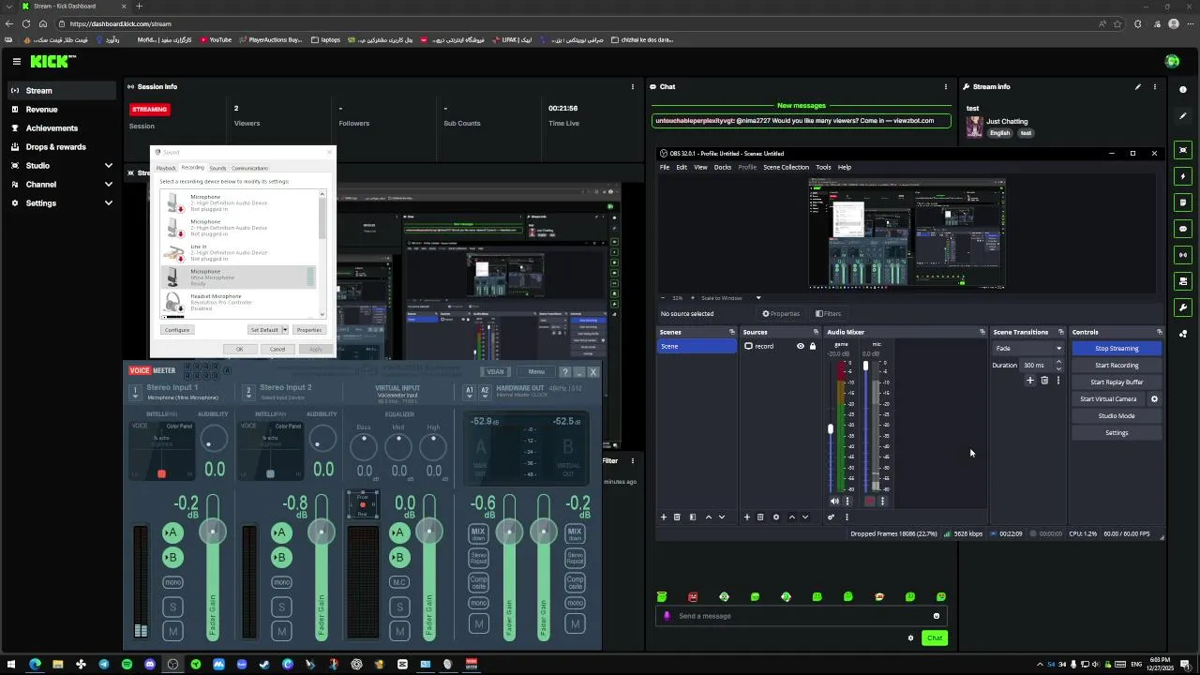Open OBS preview scaling dropdown 'Scale to Window'

coord(730,298)
